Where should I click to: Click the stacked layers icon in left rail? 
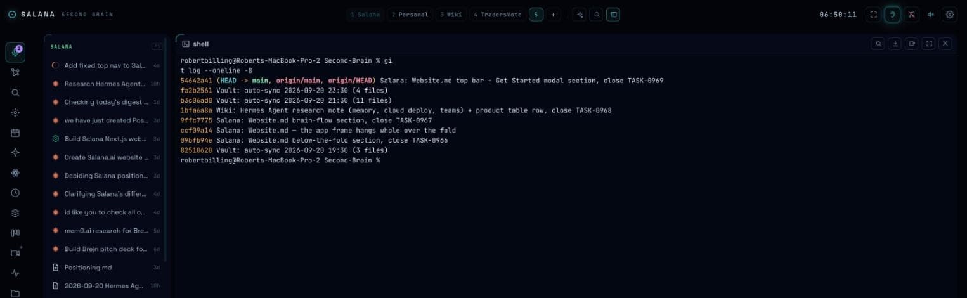(15, 213)
